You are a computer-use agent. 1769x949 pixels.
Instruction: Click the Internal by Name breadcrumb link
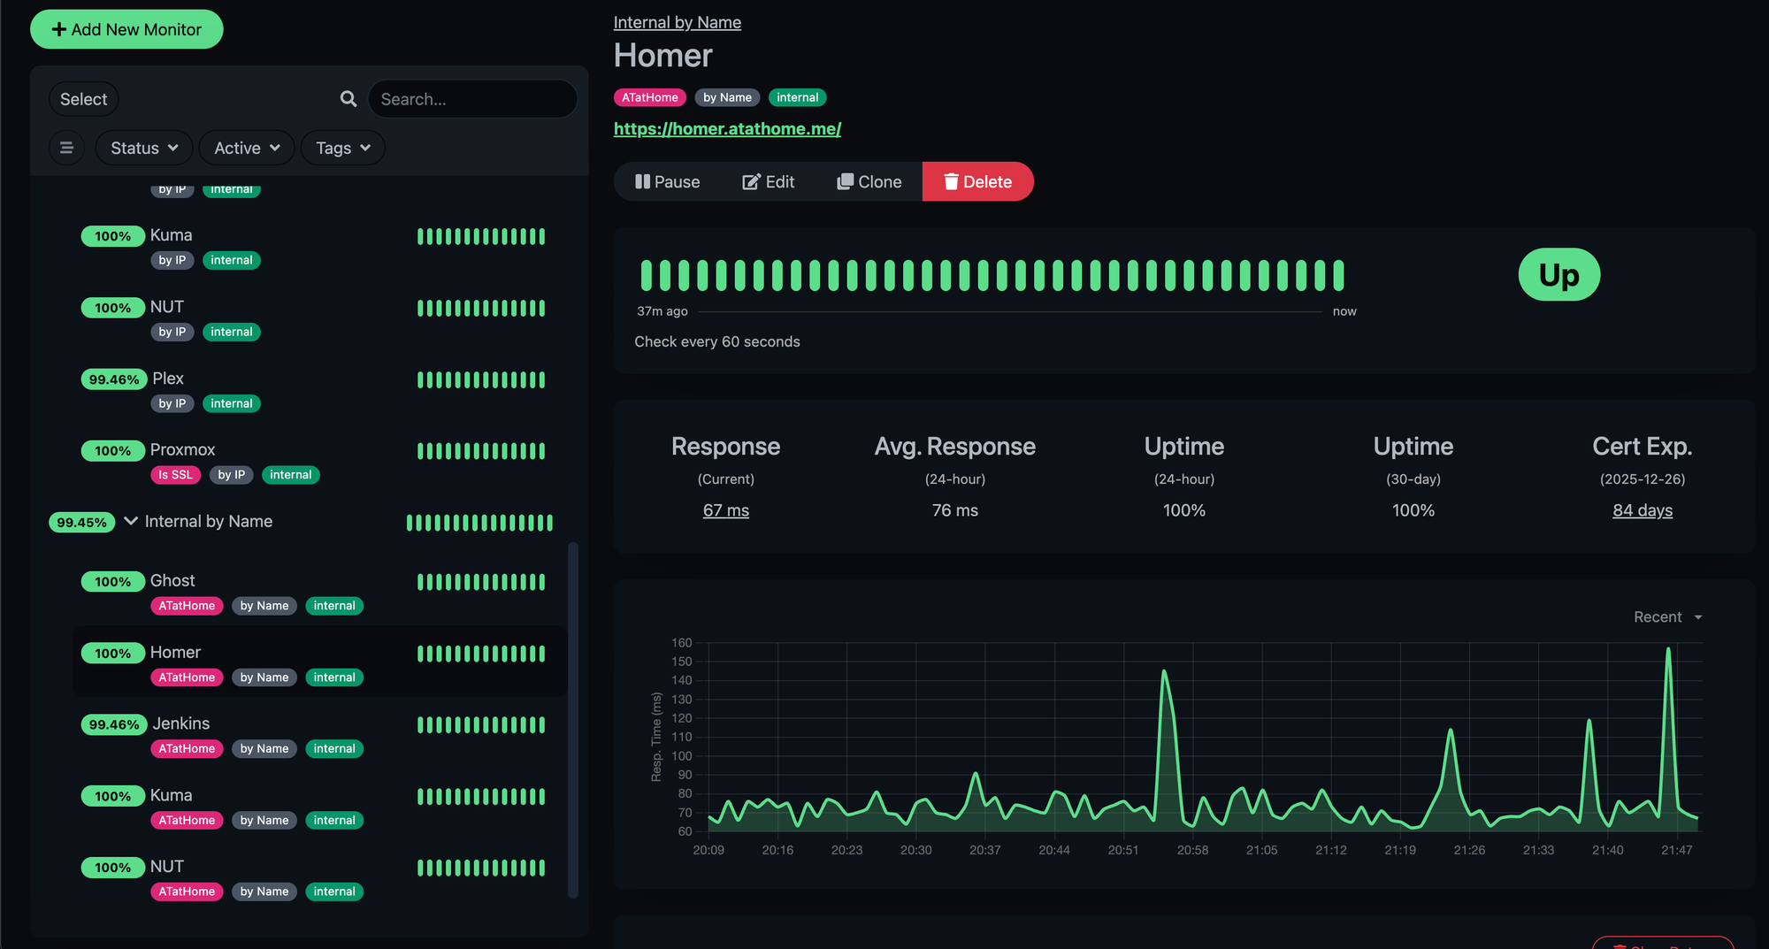coord(677,22)
